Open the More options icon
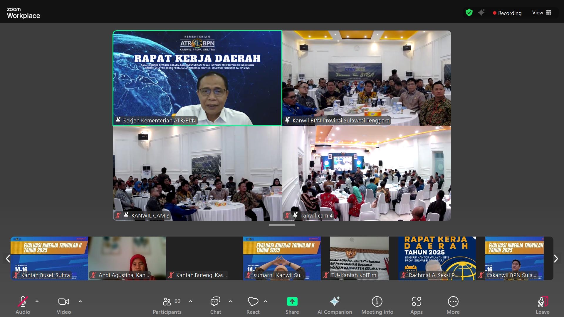 (453, 301)
